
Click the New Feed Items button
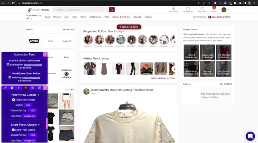(x=129, y=27)
